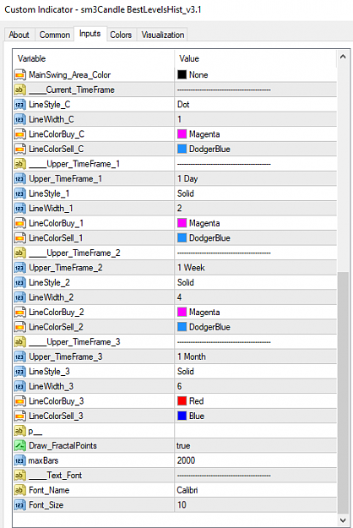Click the ab icon beside ____Upper_TimeFrame_1
The height and width of the screenshot is (528, 353).
20,164
